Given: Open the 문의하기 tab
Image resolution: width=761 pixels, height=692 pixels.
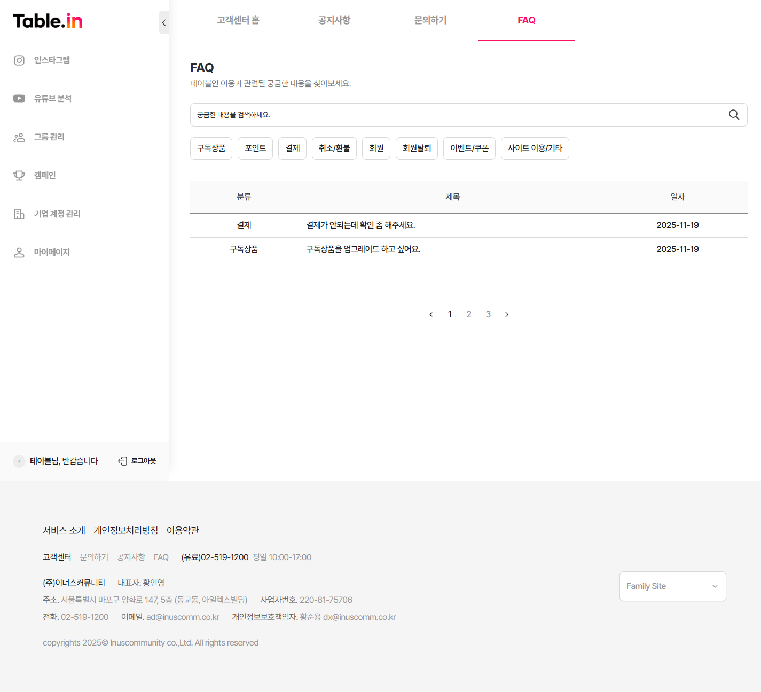Looking at the screenshot, I should [x=430, y=20].
